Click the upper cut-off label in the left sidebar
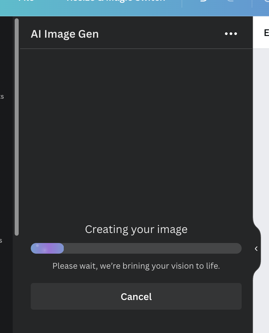This screenshot has height=333, width=269. tap(2, 97)
